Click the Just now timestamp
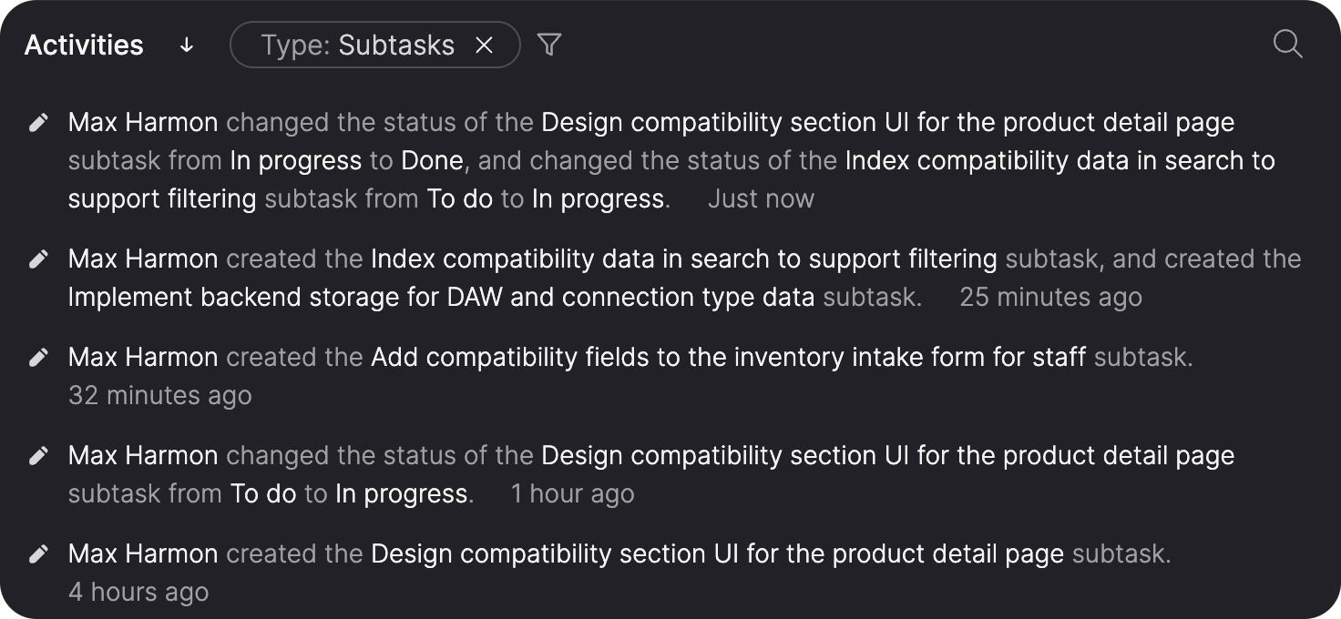This screenshot has width=1341, height=619. (x=761, y=198)
